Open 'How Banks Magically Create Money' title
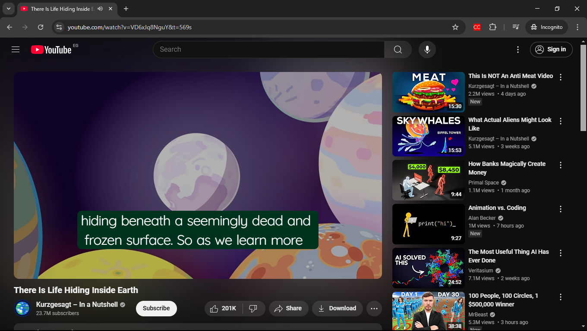The height and width of the screenshot is (331, 587). (x=507, y=168)
